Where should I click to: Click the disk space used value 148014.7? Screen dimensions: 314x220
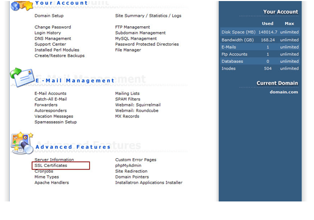[268, 32]
